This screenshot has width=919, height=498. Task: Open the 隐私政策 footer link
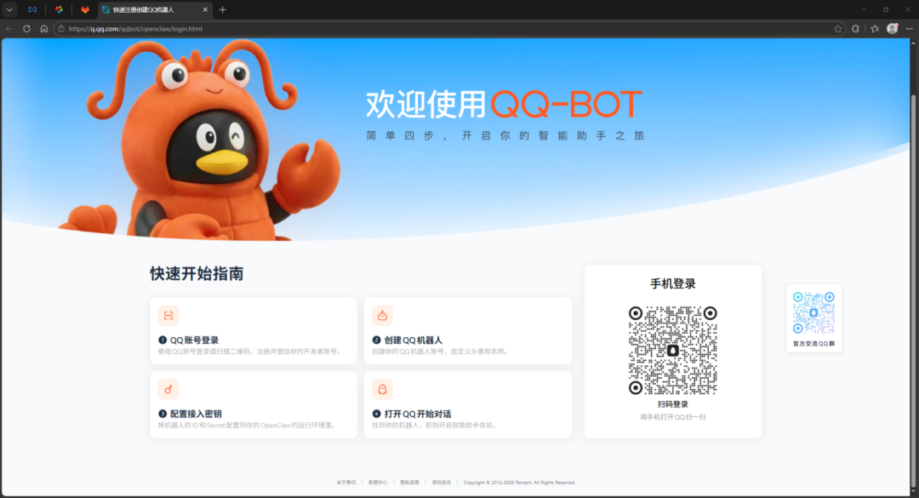[x=409, y=483]
